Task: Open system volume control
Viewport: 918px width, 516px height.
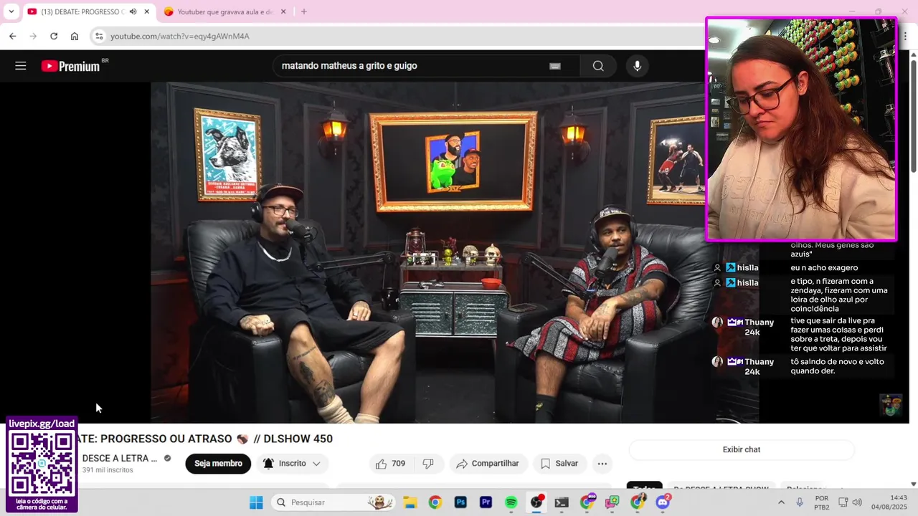Action: 857,502
